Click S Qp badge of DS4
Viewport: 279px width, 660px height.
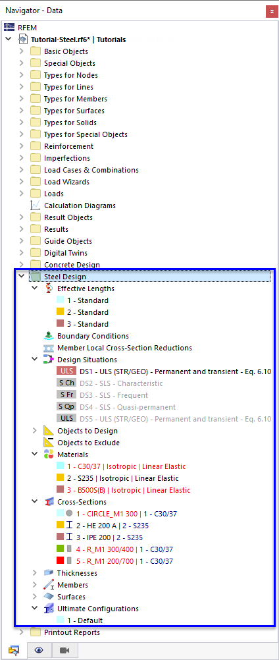point(66,406)
